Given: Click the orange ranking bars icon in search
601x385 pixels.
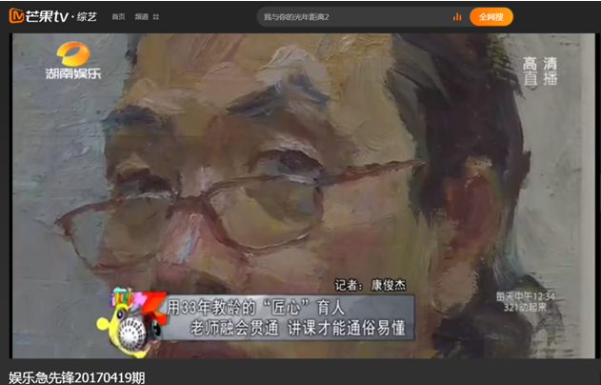Looking at the screenshot, I should click(457, 17).
